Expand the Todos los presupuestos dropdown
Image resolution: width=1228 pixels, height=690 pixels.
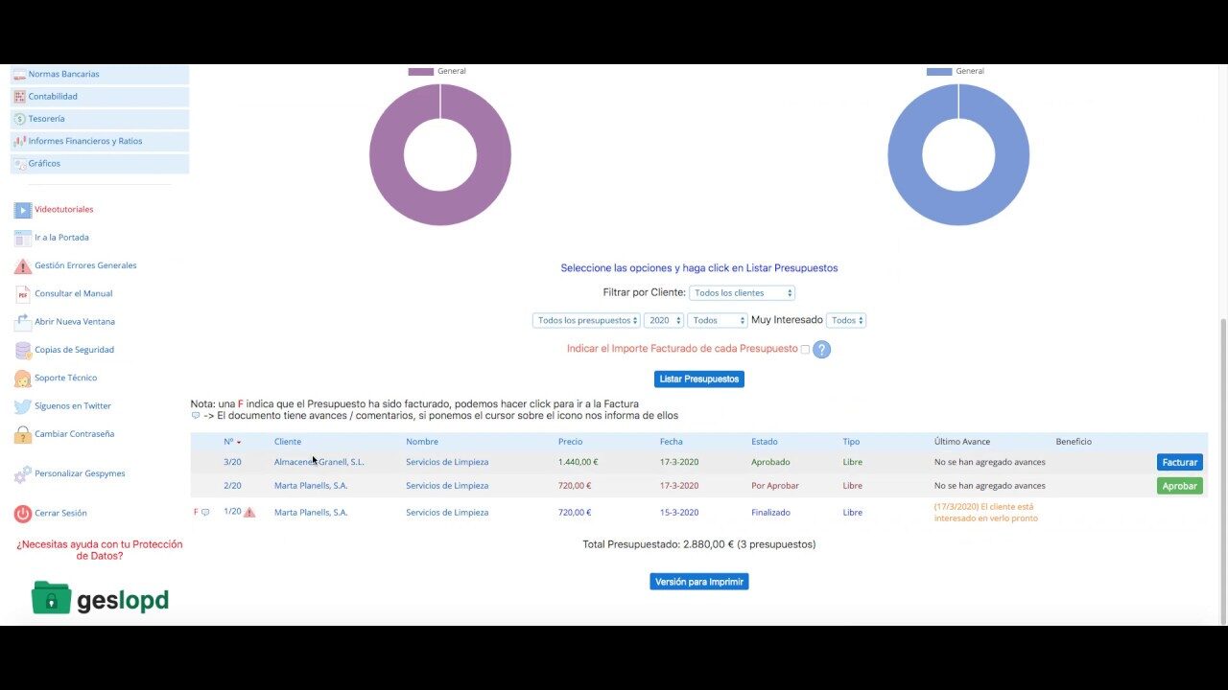586,321
